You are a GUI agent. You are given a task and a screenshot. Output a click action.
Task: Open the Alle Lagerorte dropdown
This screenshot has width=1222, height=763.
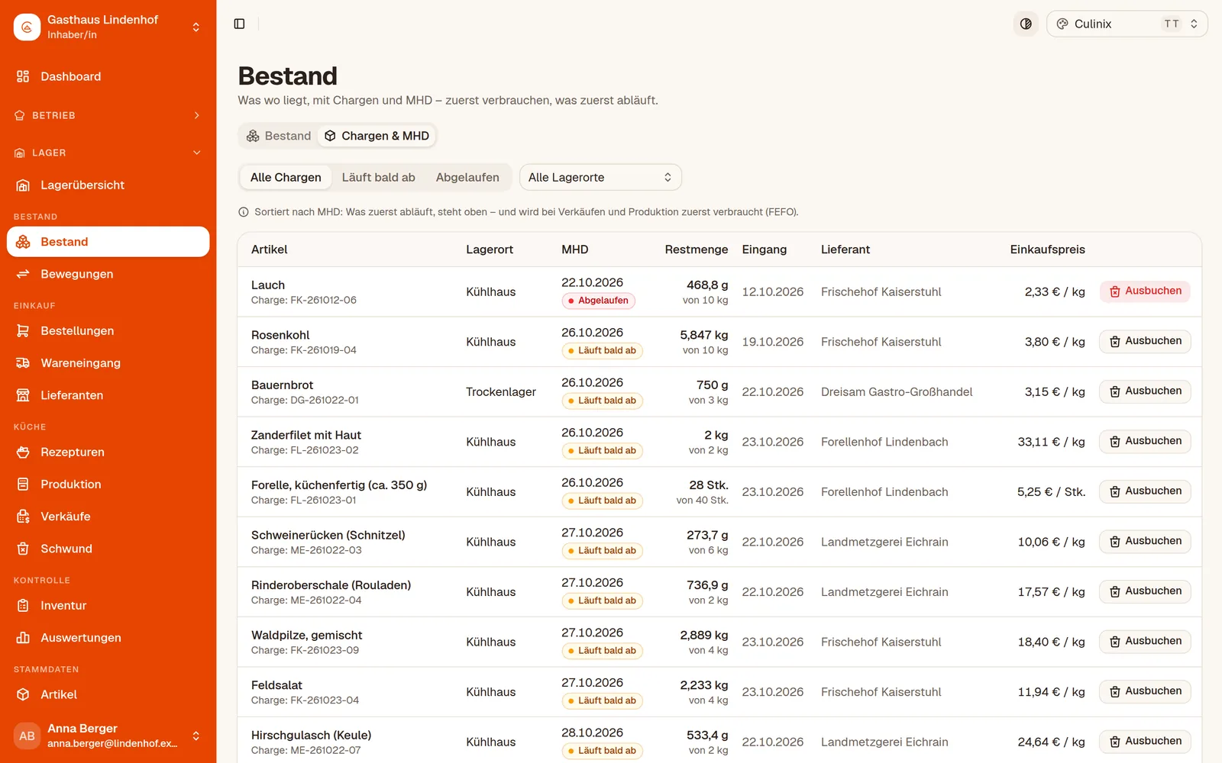coord(600,177)
